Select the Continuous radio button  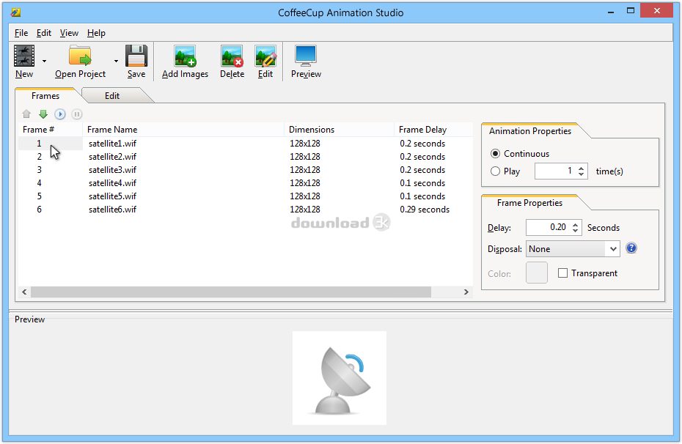pyautogui.click(x=495, y=153)
